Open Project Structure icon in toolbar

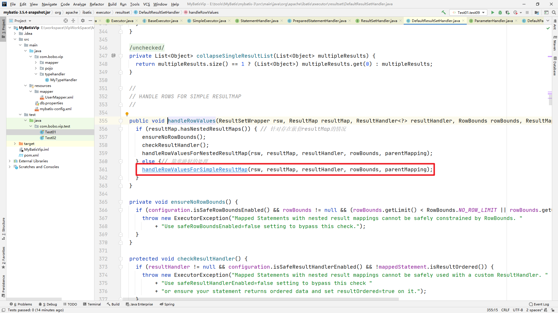pos(537,12)
